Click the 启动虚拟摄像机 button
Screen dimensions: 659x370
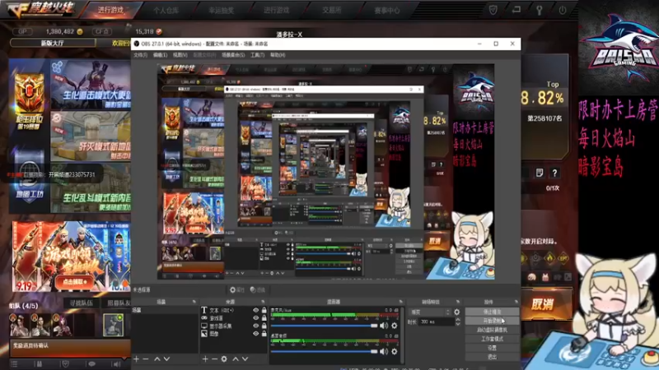pos(492,330)
